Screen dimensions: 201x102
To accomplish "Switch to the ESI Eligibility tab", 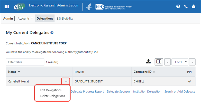I will (65, 19).
